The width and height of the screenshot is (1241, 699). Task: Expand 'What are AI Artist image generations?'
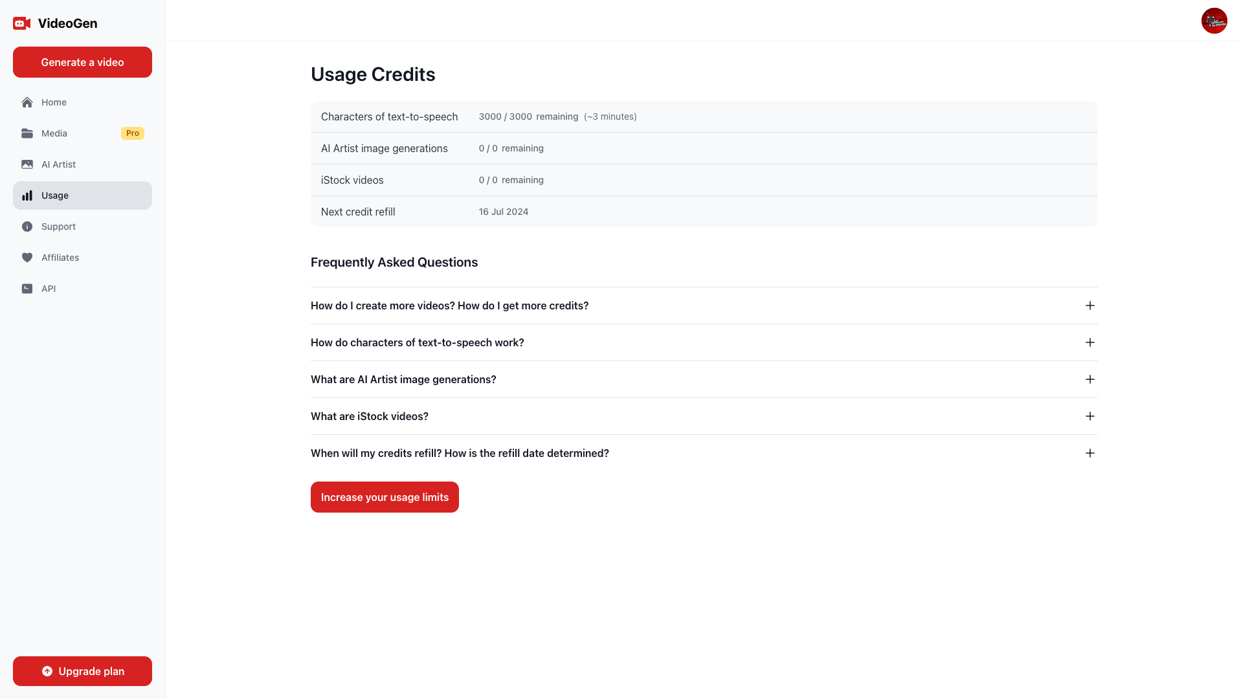1090,379
